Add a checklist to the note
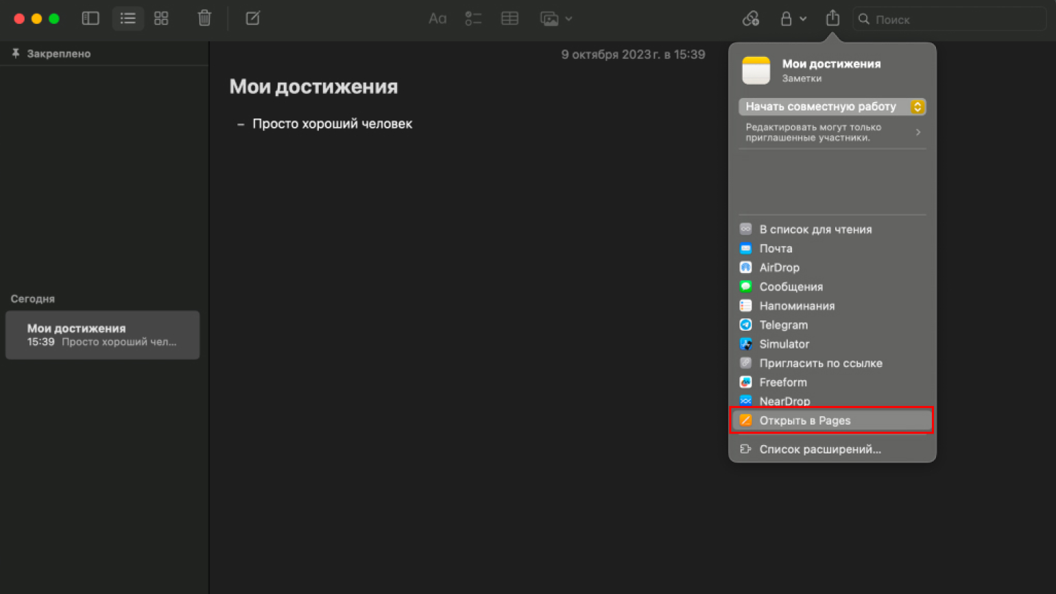 click(473, 19)
